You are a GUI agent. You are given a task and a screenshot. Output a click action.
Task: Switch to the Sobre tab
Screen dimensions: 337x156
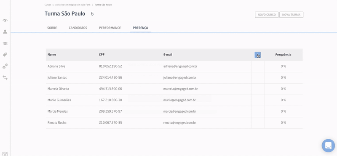52,28
